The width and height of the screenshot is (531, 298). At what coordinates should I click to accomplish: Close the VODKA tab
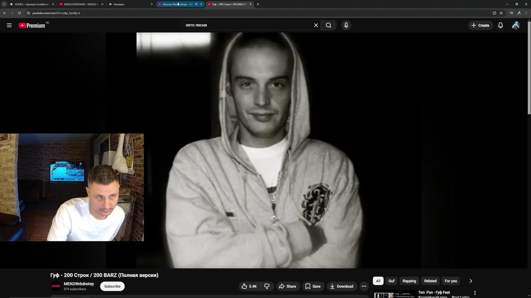[53, 4]
